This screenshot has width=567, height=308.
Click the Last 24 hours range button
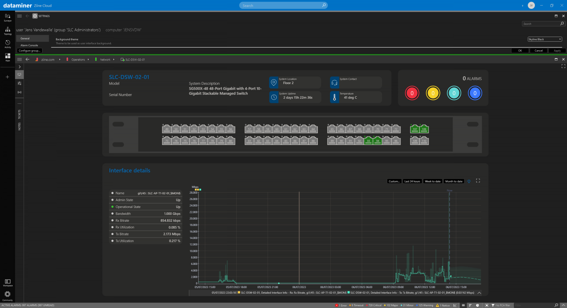412,181
